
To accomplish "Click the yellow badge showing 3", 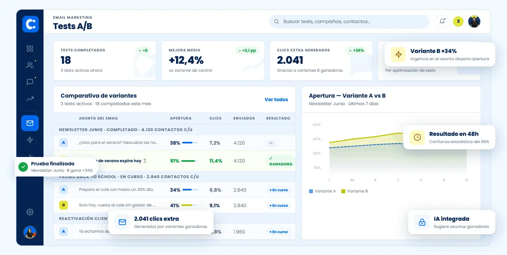I will click(458, 22).
